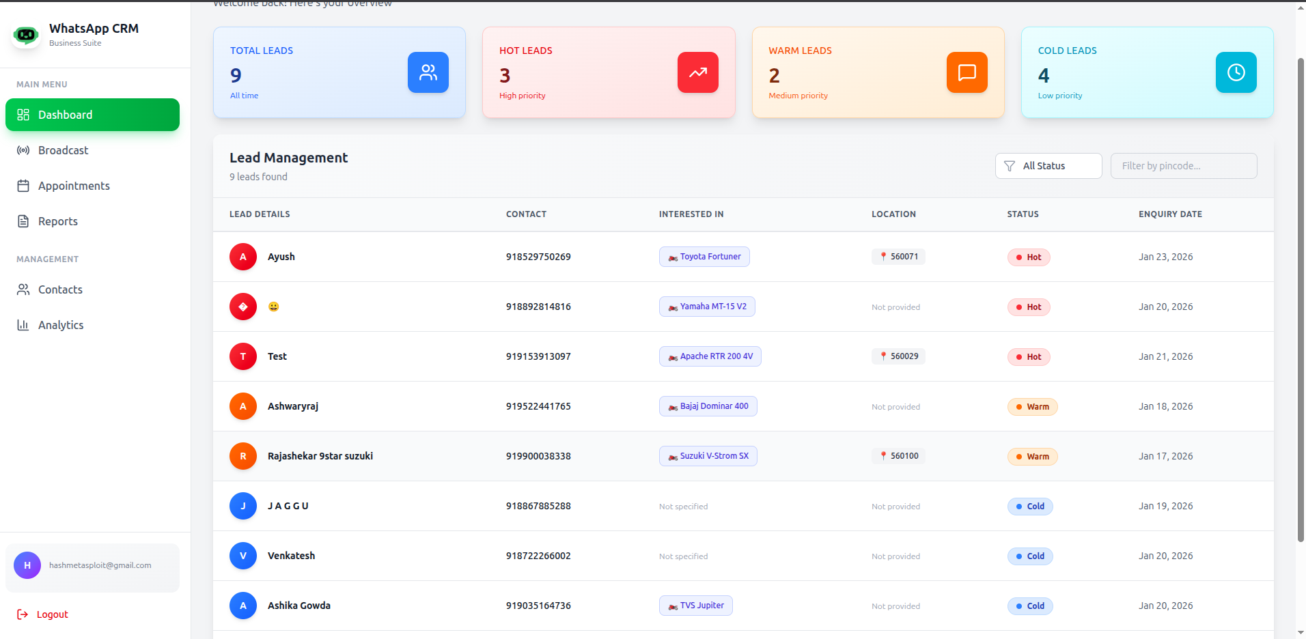The height and width of the screenshot is (639, 1306).
Task: Click the Apache RTR 200 4V tag
Action: tap(710, 356)
